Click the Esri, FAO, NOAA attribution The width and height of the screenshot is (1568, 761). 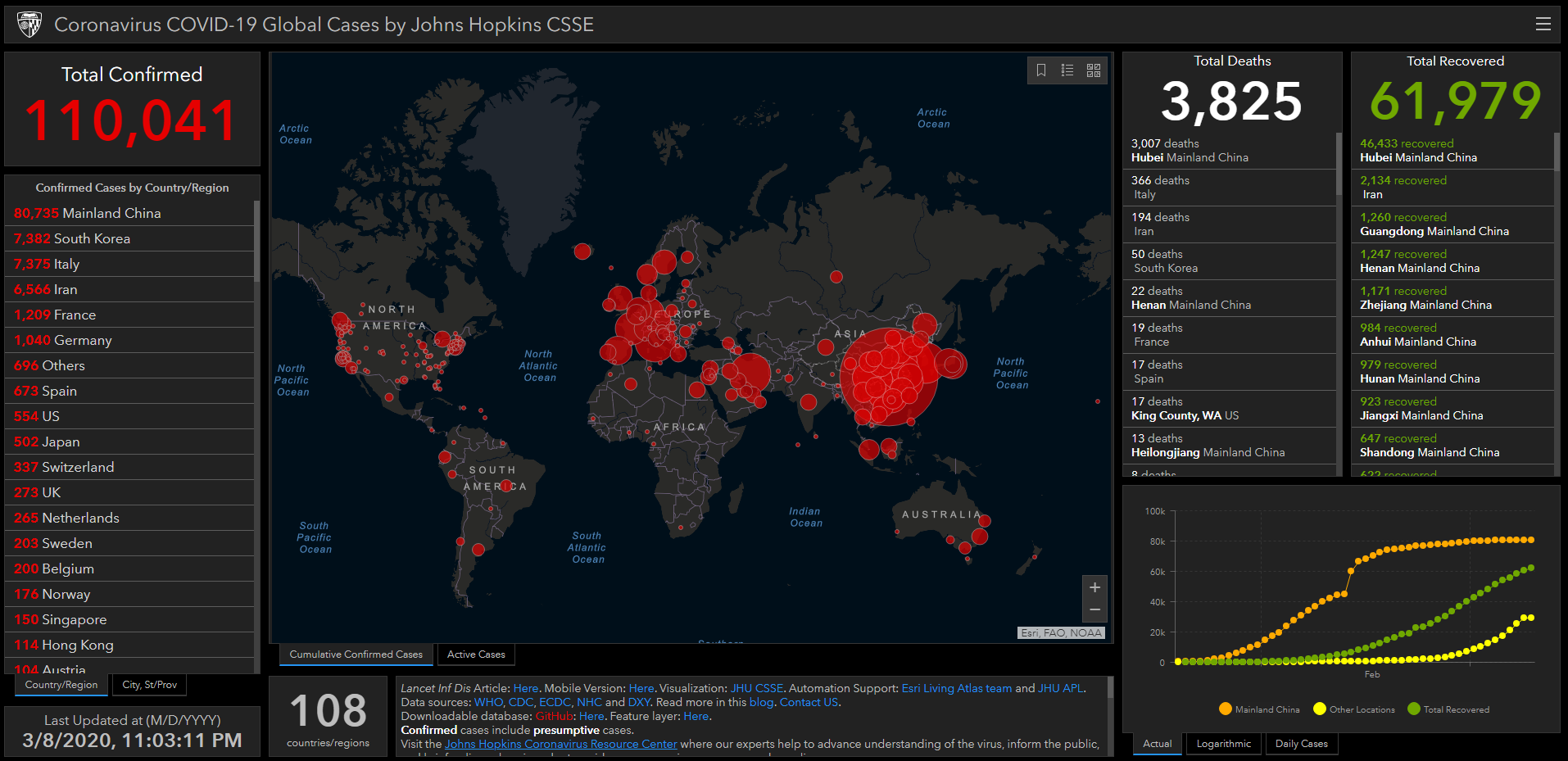pos(1061,632)
